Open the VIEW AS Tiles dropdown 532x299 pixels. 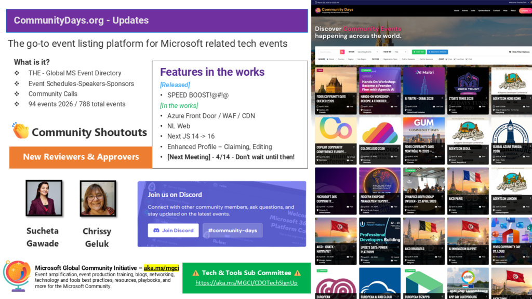pos(401,52)
